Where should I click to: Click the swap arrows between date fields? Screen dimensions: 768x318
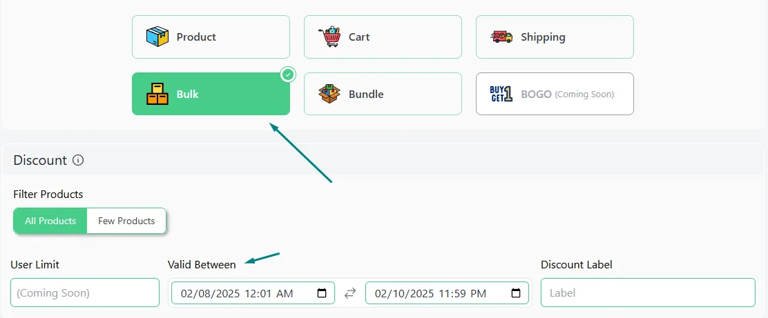coord(349,293)
